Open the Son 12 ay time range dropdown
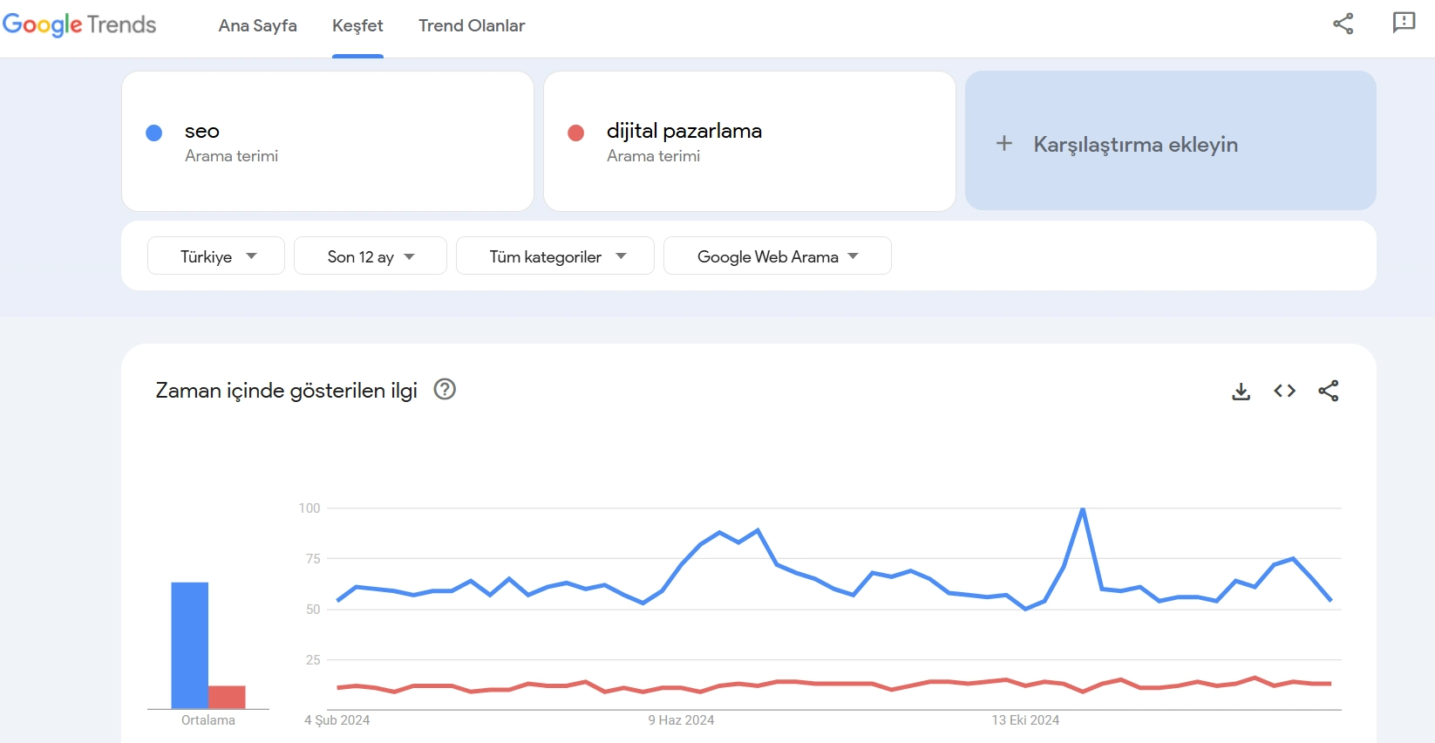 (371, 256)
